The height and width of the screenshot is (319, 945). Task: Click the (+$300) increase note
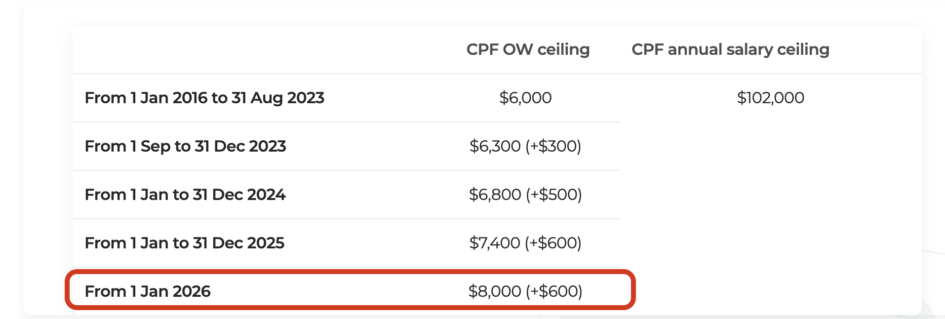[x=553, y=146]
